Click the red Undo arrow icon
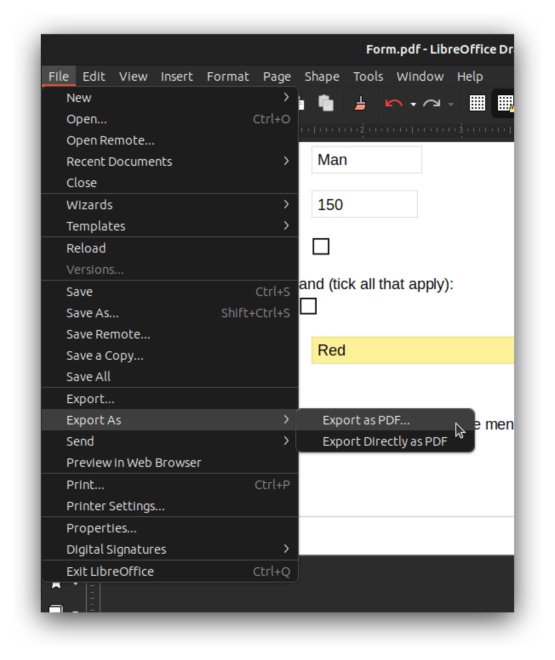 pos(394,103)
